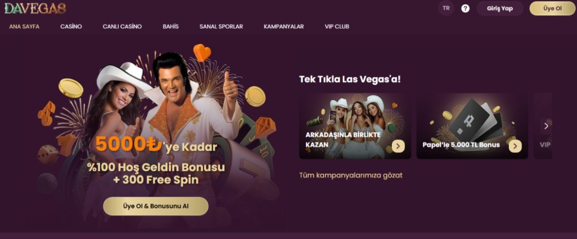Click arrow on Arkadaşınla Birlikte Kazan card

[x=398, y=146]
